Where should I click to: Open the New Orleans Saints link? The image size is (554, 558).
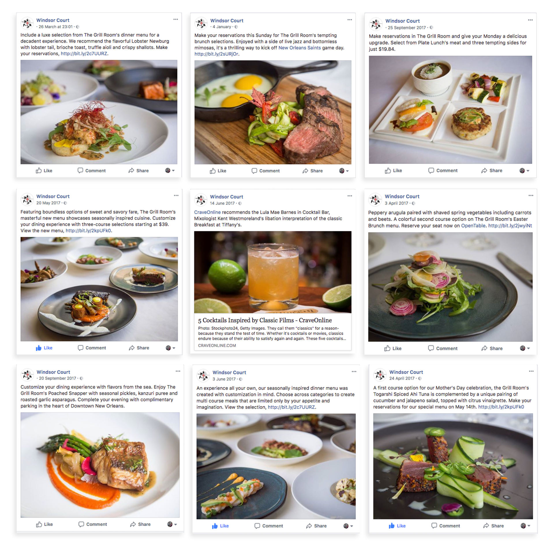click(x=300, y=48)
